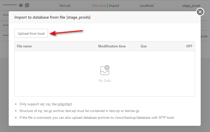The image size is (210, 132).
Task: Open the Import link in the top row
Action: [114, 5]
